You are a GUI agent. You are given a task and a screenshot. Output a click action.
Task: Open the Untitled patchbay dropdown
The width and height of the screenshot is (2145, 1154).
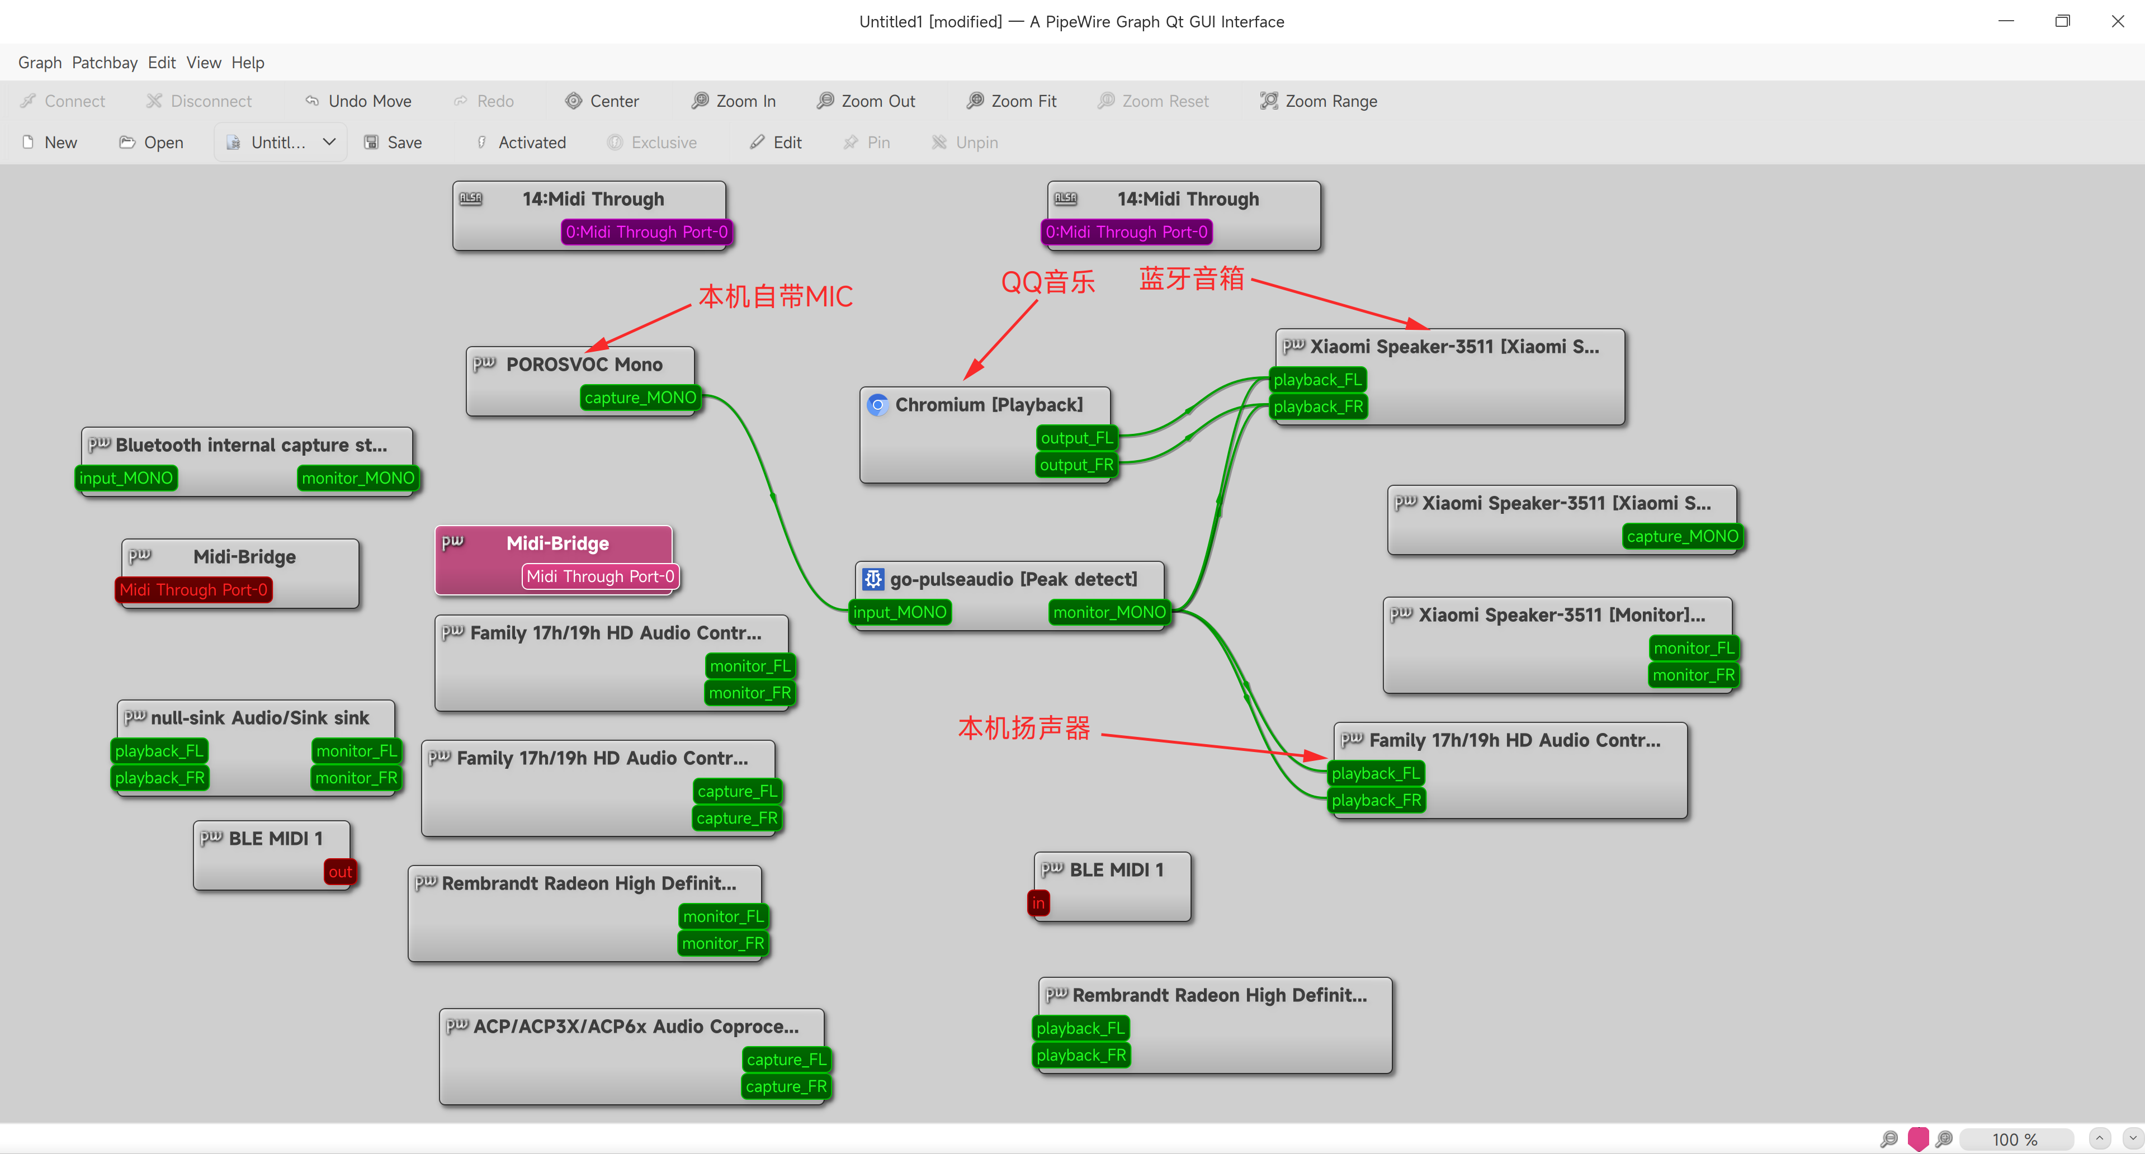click(280, 141)
